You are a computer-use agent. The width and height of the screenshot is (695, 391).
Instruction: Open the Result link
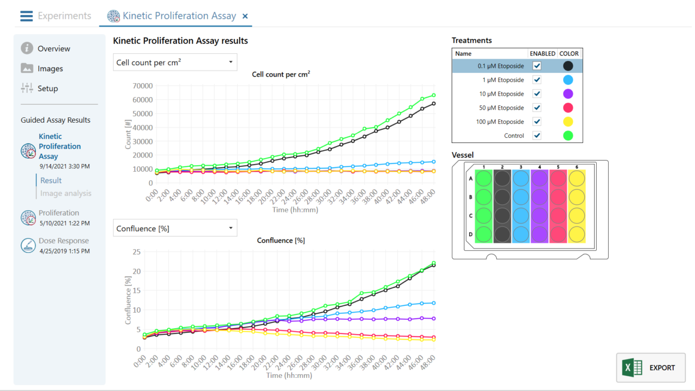tap(50, 180)
